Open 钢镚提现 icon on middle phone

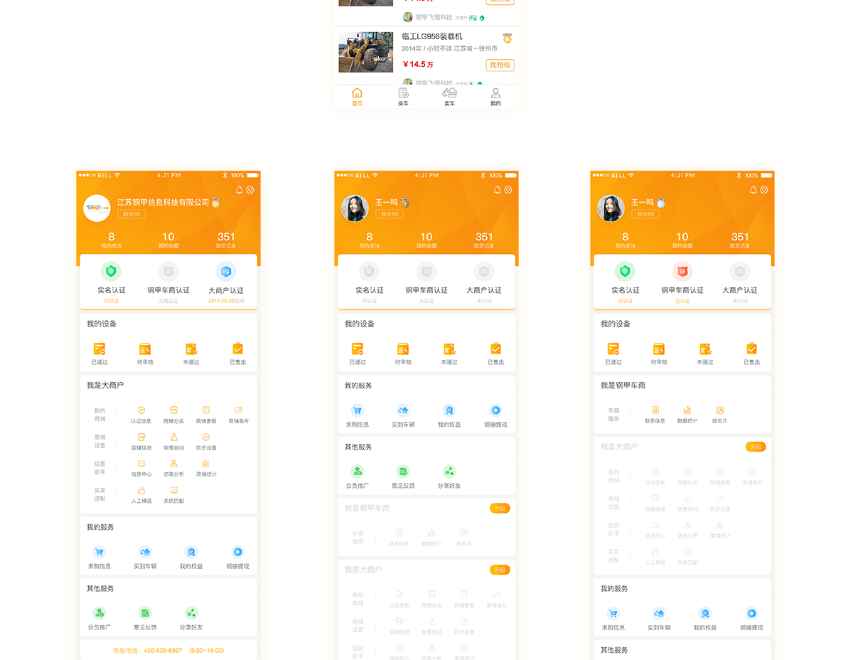pos(495,410)
